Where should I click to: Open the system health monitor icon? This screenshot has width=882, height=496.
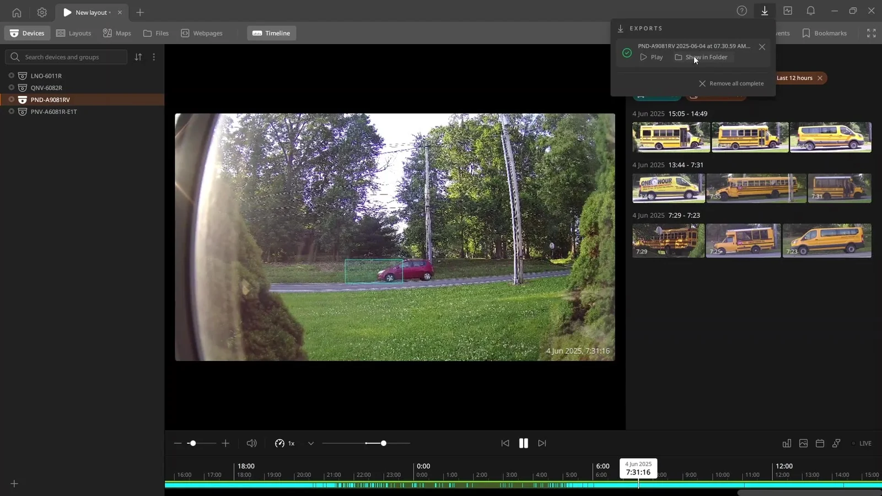click(x=788, y=10)
